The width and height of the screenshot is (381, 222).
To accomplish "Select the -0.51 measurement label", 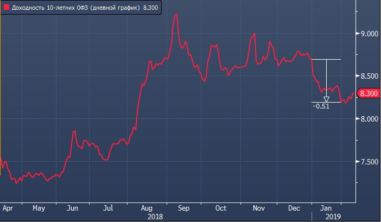I will click(320, 106).
